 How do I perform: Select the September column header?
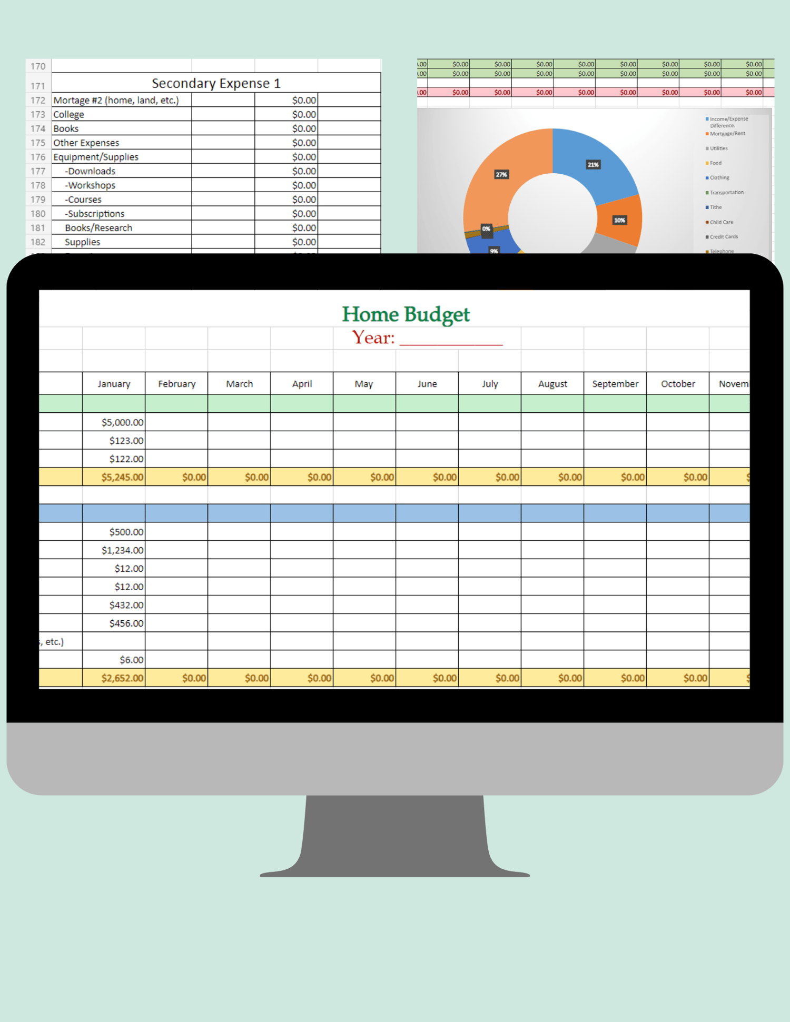(x=615, y=384)
